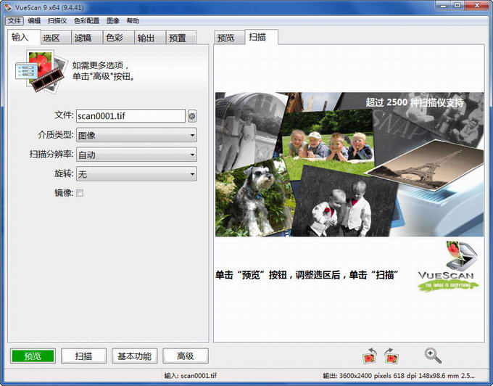
Task: Switch to the 输出 tab
Action: coord(150,38)
